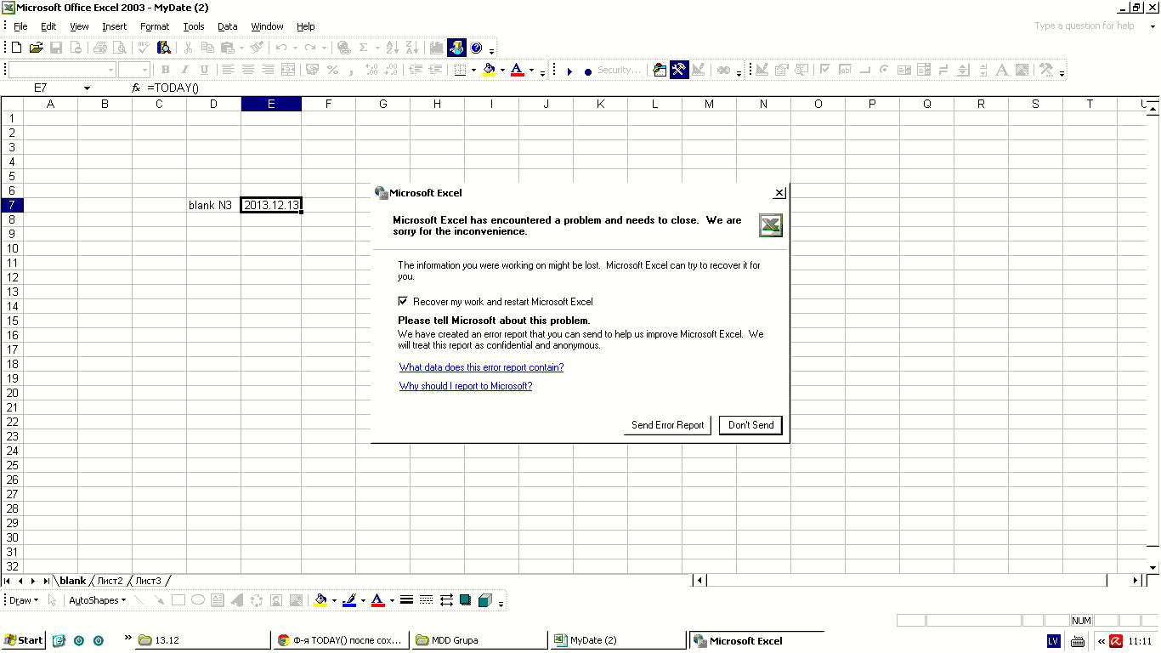Open the Research pane icon

164,48
